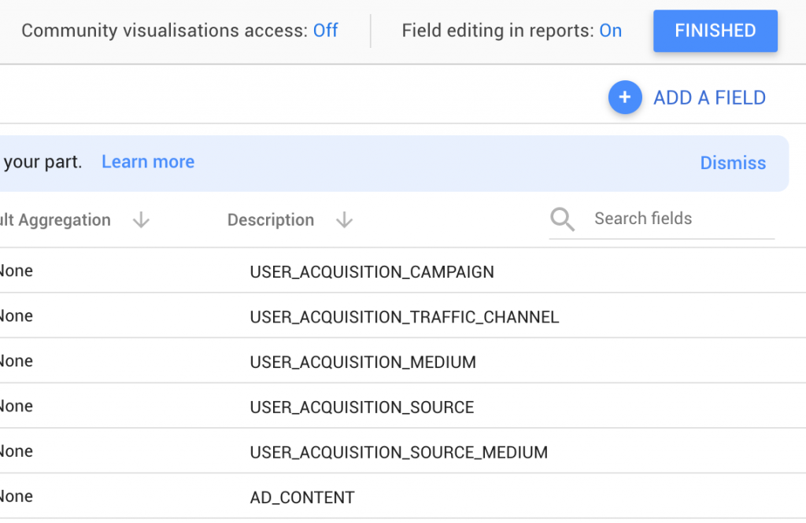Select the USER_ACQUISITION_SOURCE description
The height and width of the screenshot is (523, 806).
click(362, 407)
